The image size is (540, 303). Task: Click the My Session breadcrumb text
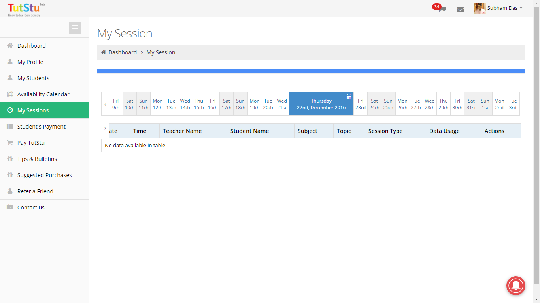pos(161,52)
